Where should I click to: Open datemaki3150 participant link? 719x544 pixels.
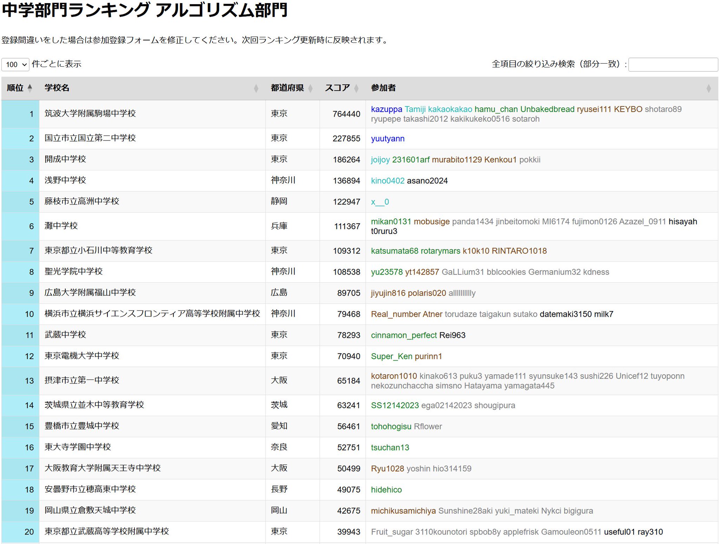(566, 314)
